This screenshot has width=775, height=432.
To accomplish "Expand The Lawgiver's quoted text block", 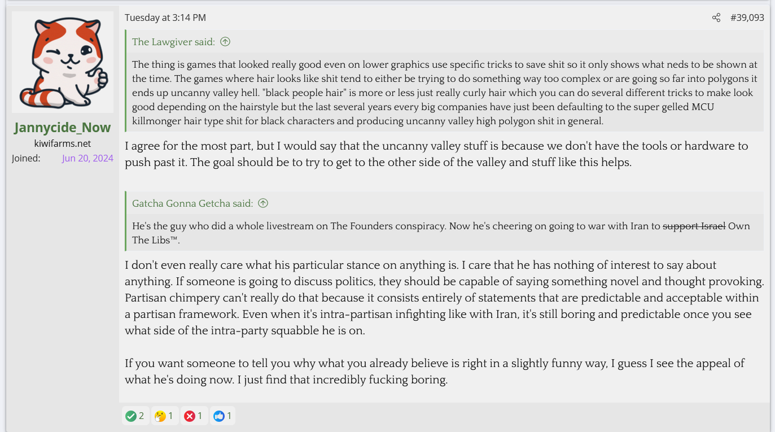I will [x=444, y=92].
